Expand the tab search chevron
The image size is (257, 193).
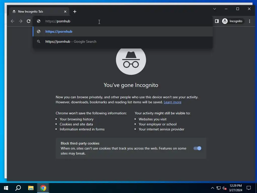point(215,9)
